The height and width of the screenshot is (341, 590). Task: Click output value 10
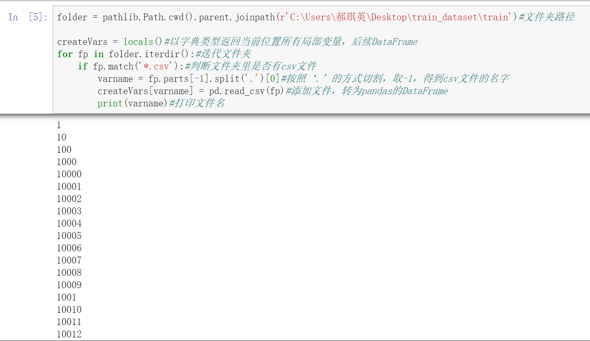pyautogui.click(x=62, y=137)
